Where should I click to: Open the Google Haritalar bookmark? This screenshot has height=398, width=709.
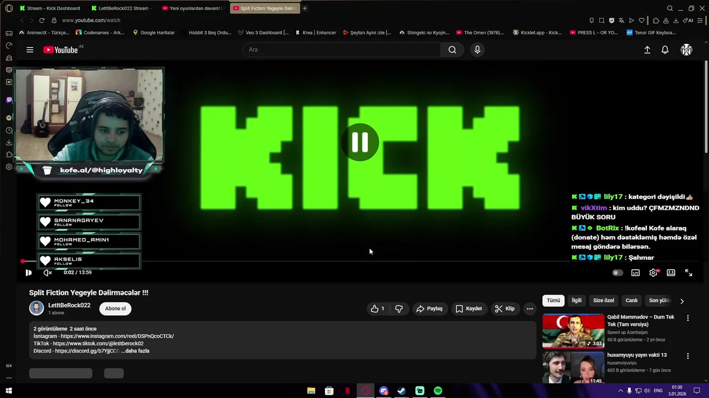click(153, 33)
